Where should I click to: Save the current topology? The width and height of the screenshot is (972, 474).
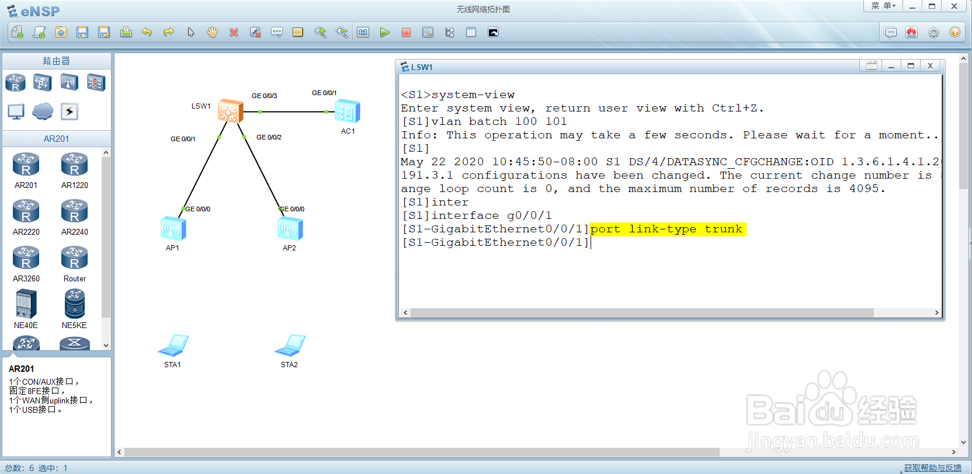[x=82, y=32]
